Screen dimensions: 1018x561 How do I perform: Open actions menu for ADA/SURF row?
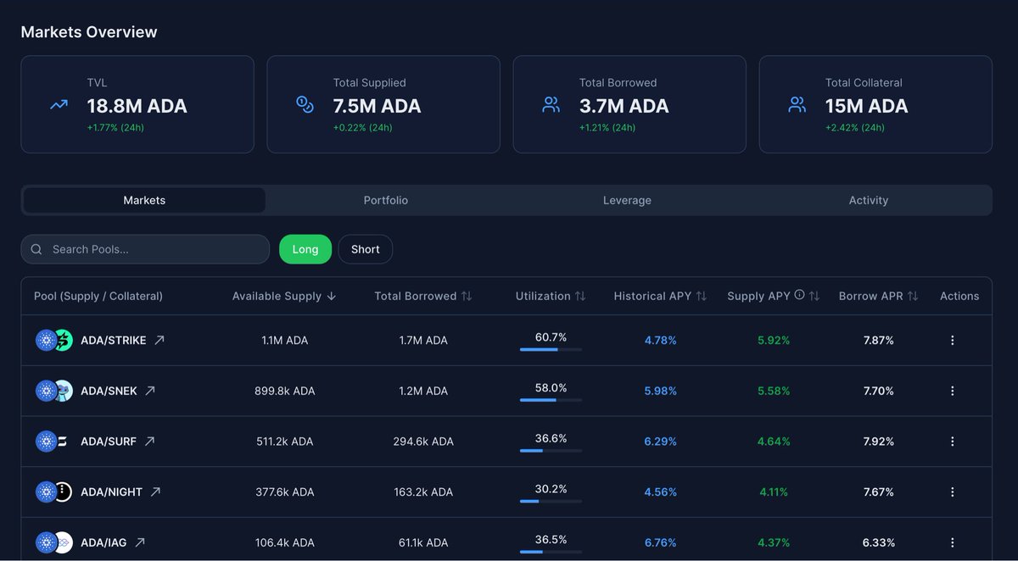(x=952, y=442)
